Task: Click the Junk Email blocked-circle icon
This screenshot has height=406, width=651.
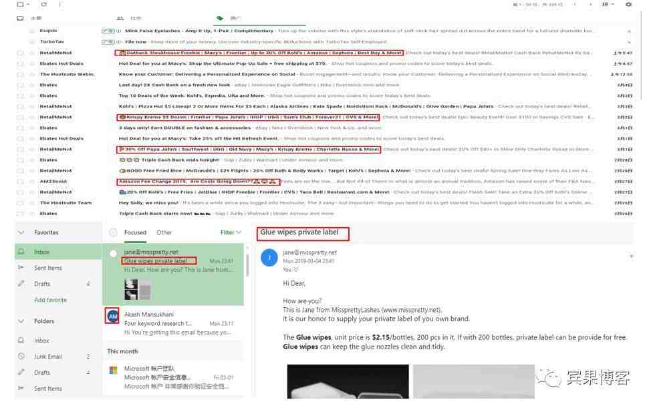Action: click(x=21, y=356)
